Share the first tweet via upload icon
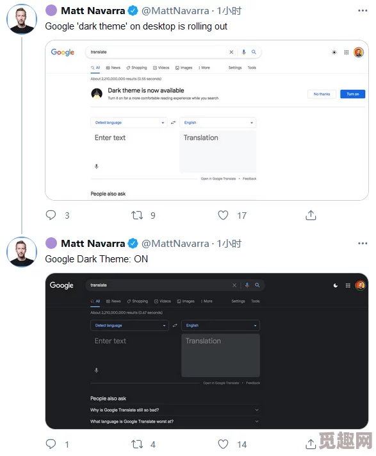 click(x=311, y=215)
